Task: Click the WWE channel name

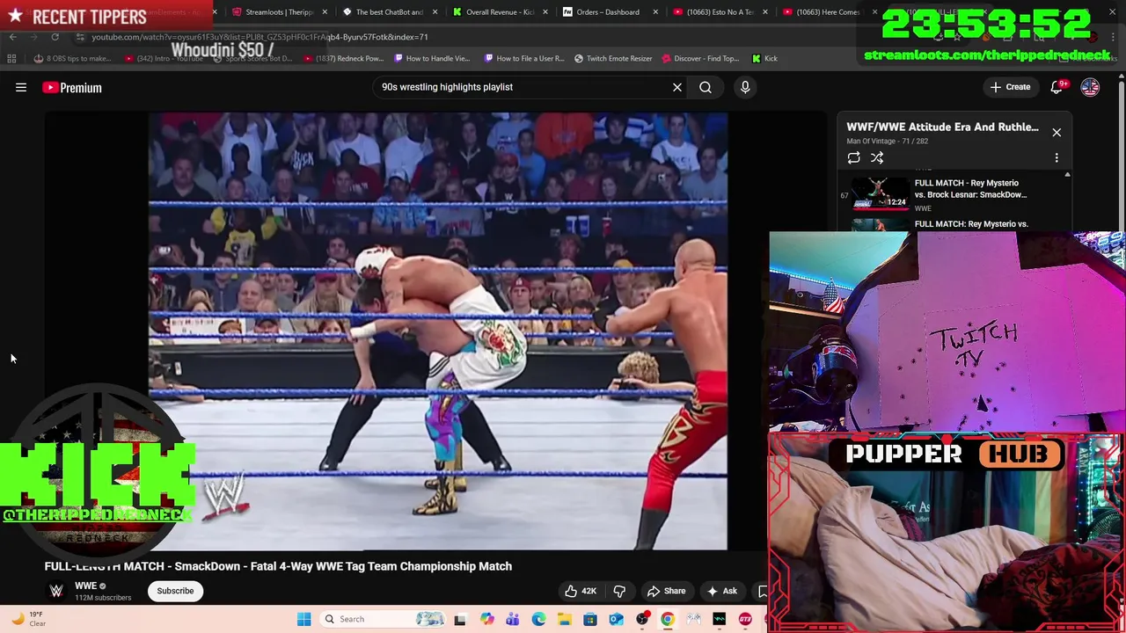Action: click(x=85, y=586)
